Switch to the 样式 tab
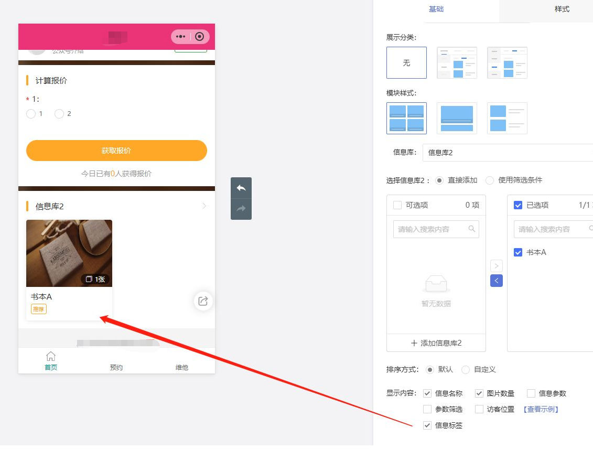 click(562, 9)
